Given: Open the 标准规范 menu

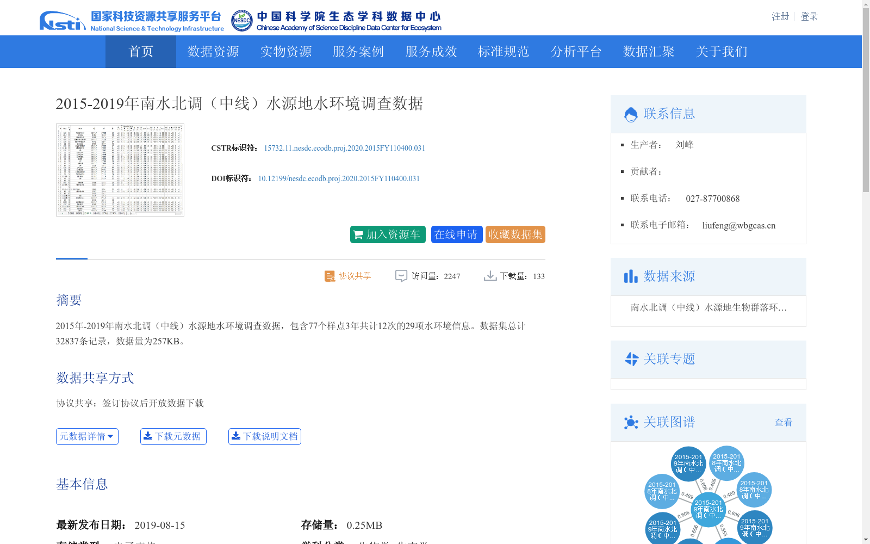Looking at the screenshot, I should point(504,52).
